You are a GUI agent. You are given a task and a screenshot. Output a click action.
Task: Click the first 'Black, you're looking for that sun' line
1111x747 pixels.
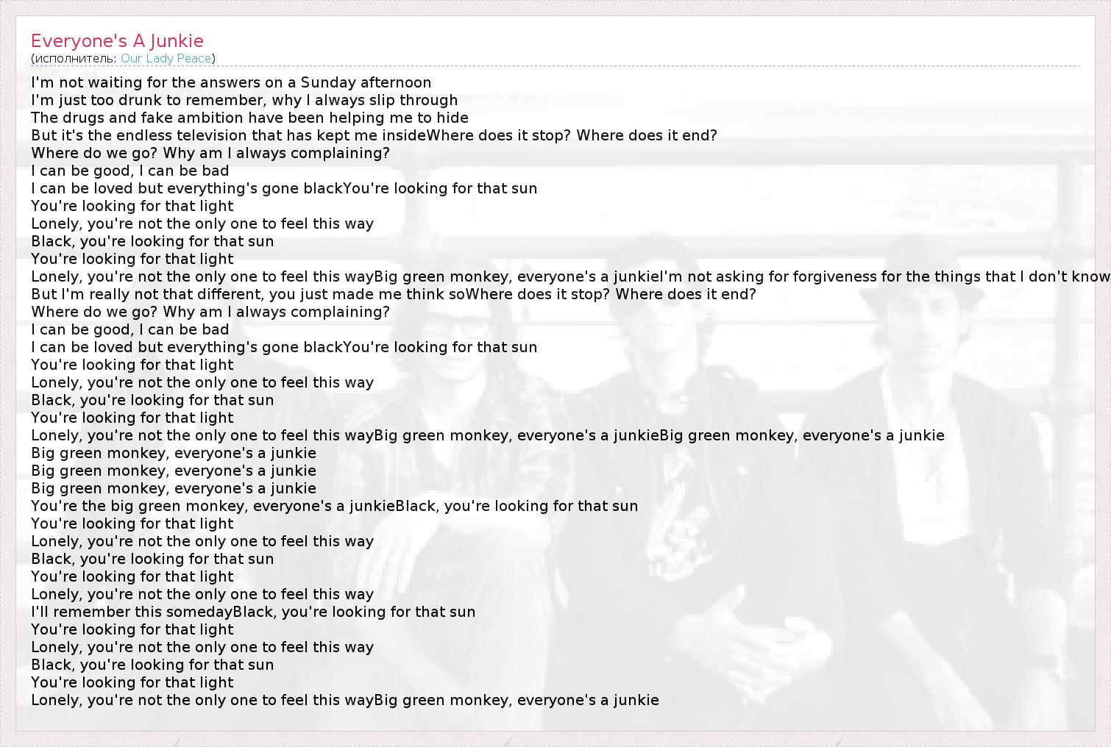pyautogui.click(x=152, y=241)
